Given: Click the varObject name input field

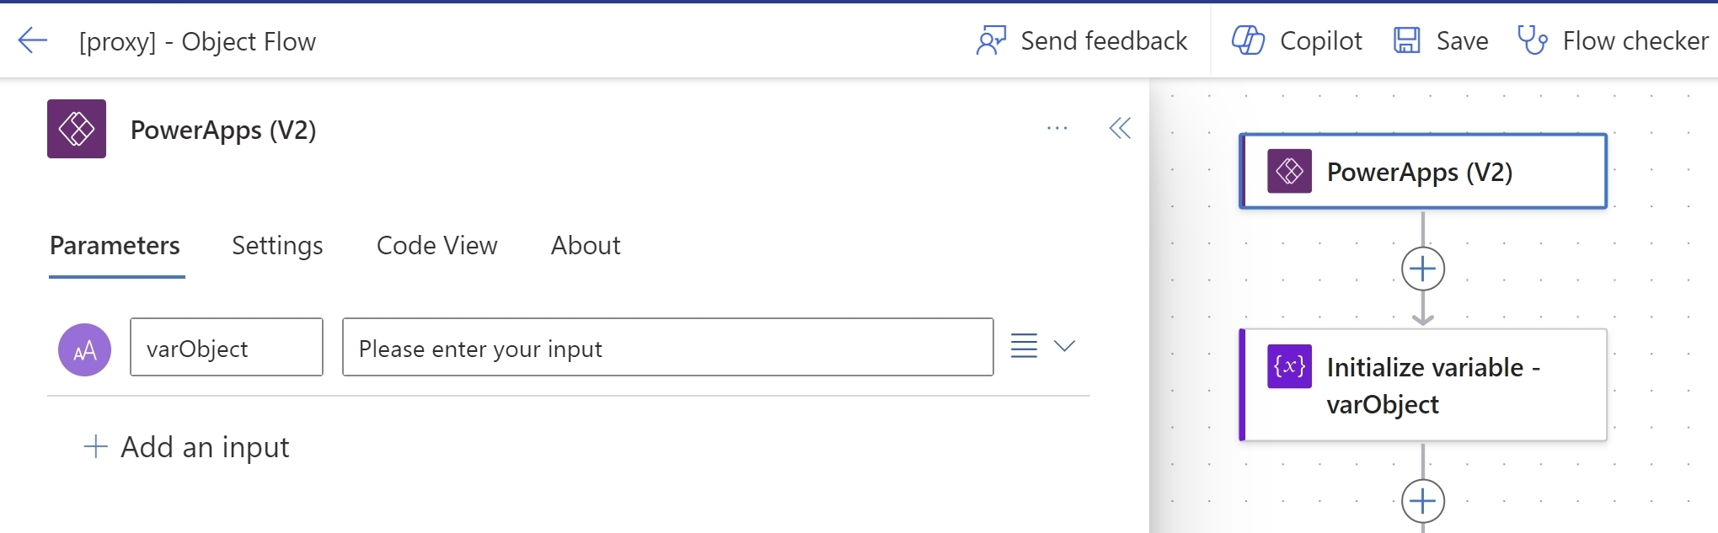Looking at the screenshot, I should pyautogui.click(x=226, y=347).
